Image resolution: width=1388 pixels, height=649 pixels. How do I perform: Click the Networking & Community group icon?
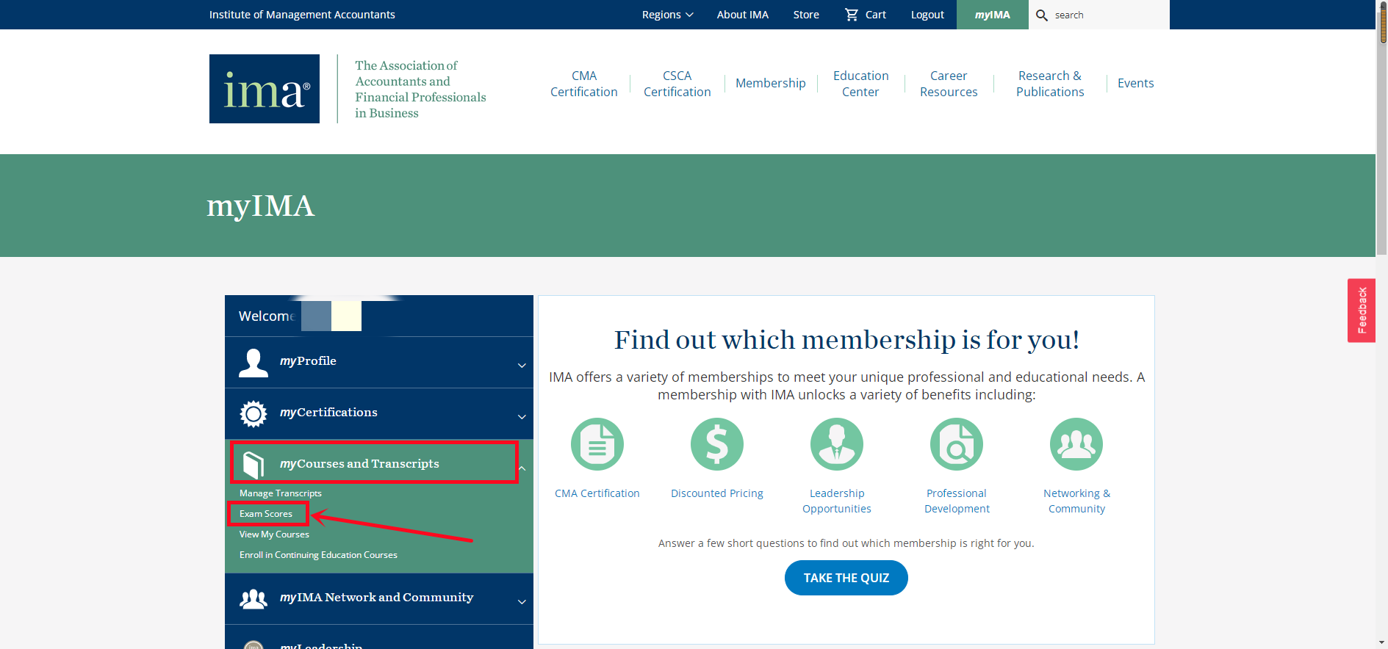(x=1076, y=444)
